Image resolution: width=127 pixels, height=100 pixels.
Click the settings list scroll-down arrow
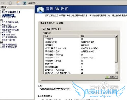click(x=116, y=73)
